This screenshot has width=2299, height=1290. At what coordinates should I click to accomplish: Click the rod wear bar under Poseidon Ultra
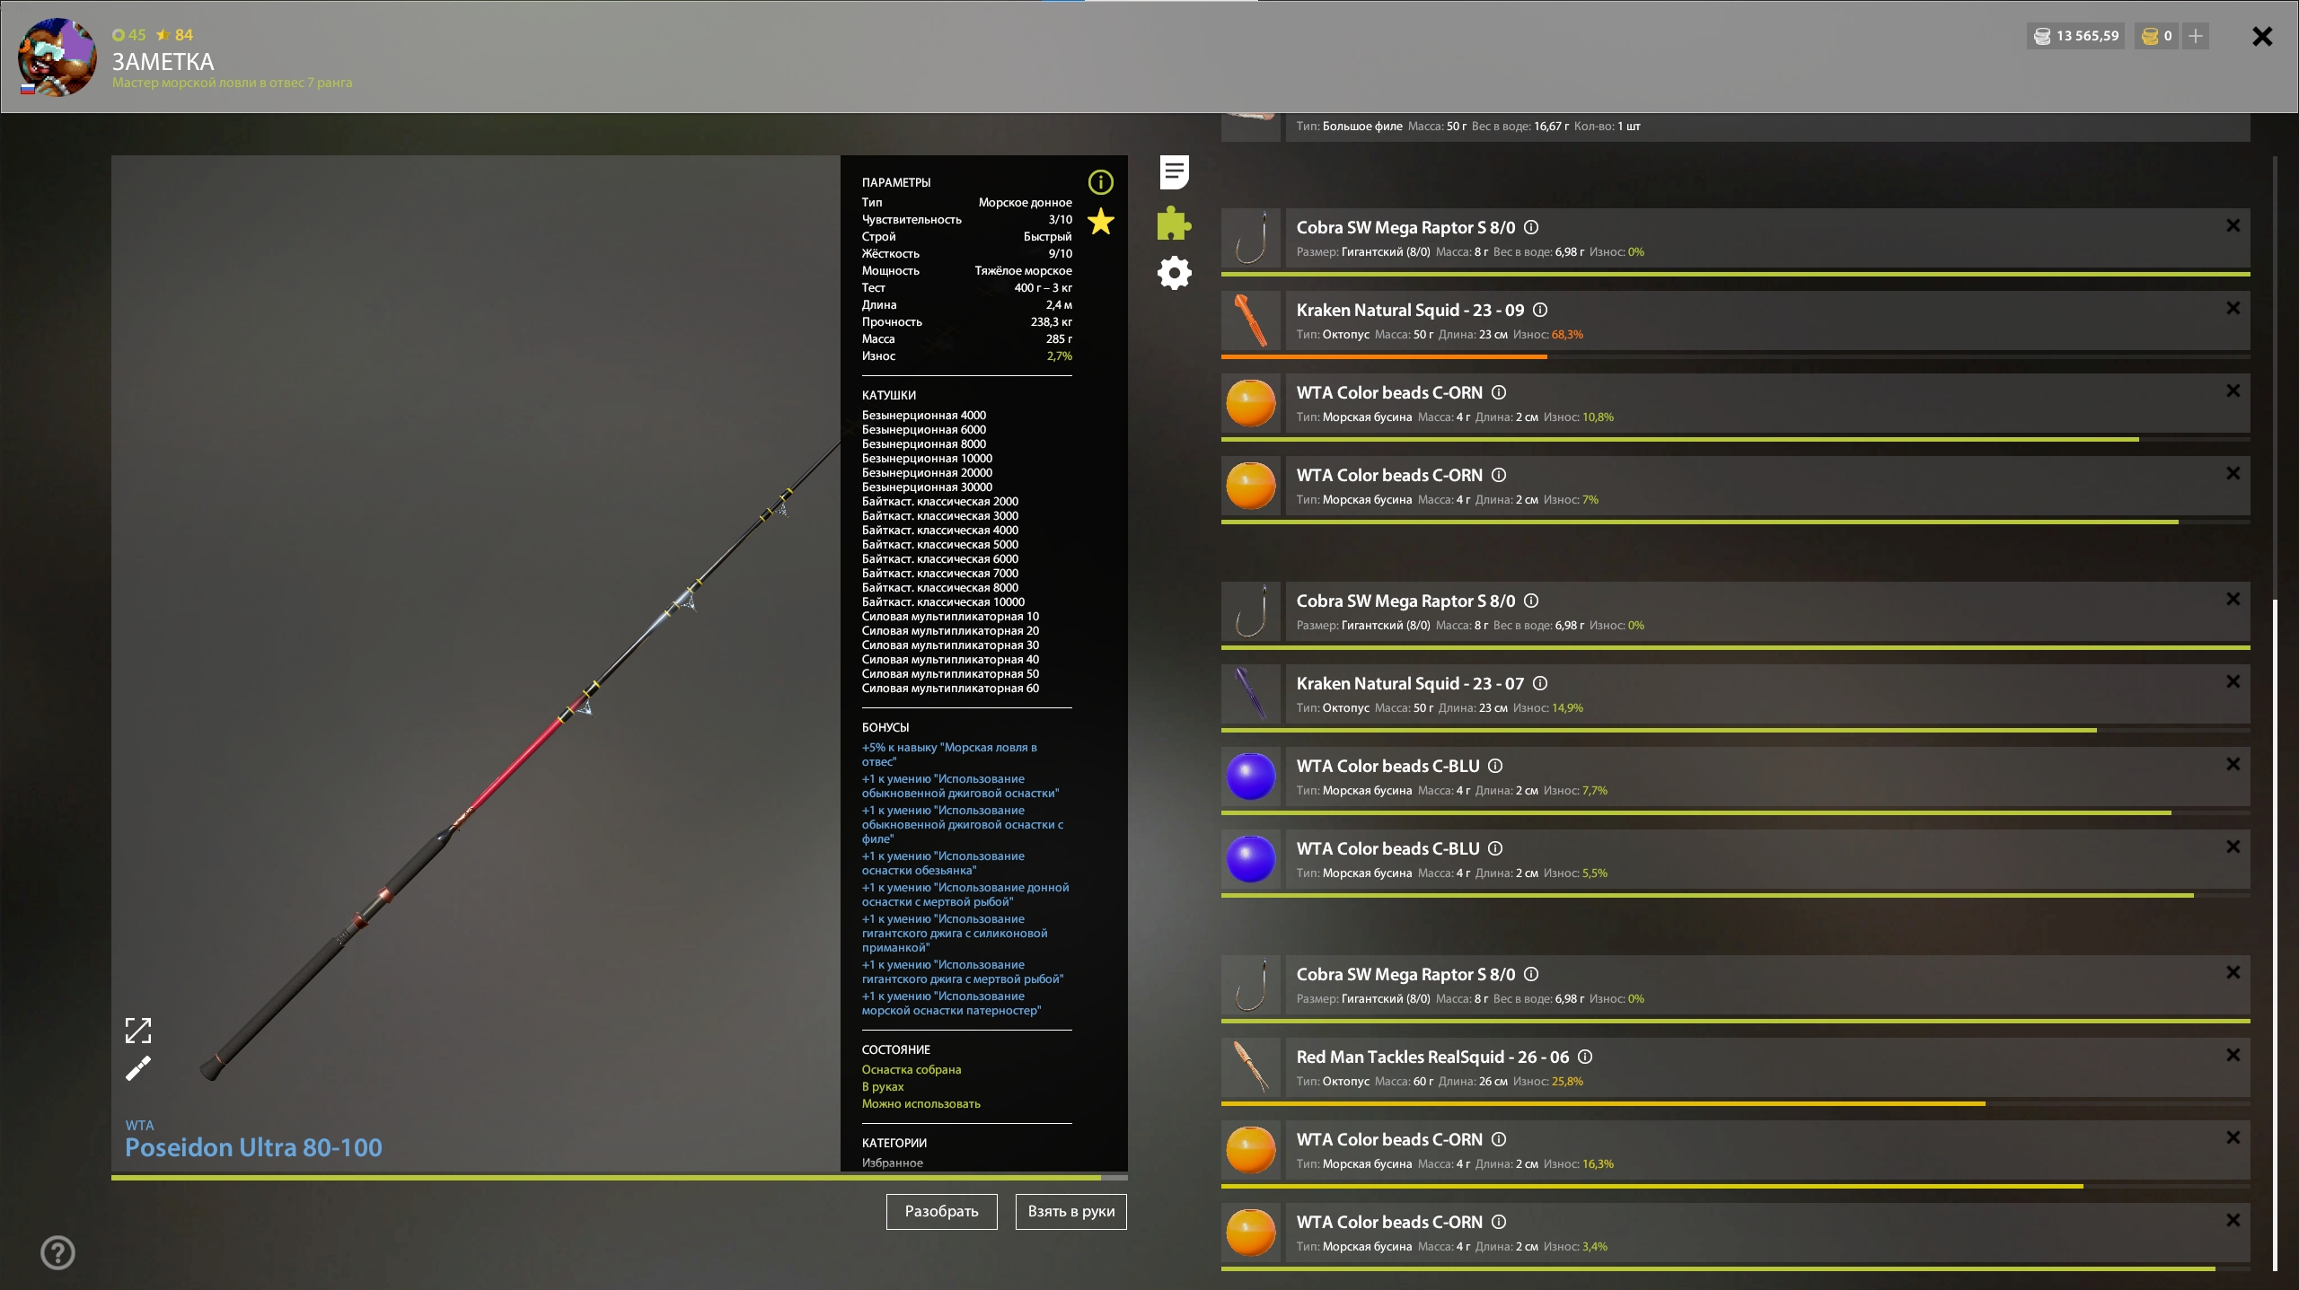[x=619, y=1177]
